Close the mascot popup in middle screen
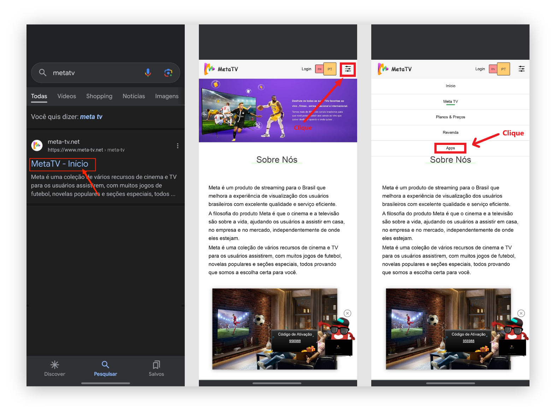 (x=348, y=313)
